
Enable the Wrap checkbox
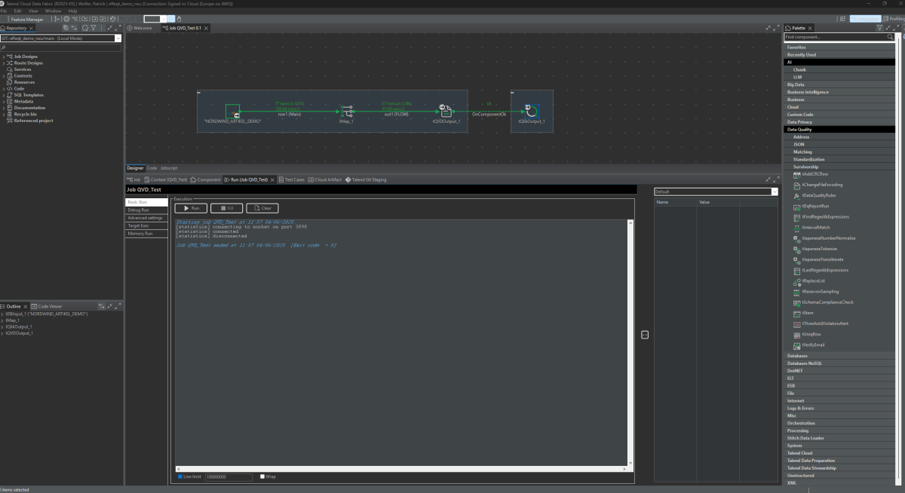pos(262,476)
